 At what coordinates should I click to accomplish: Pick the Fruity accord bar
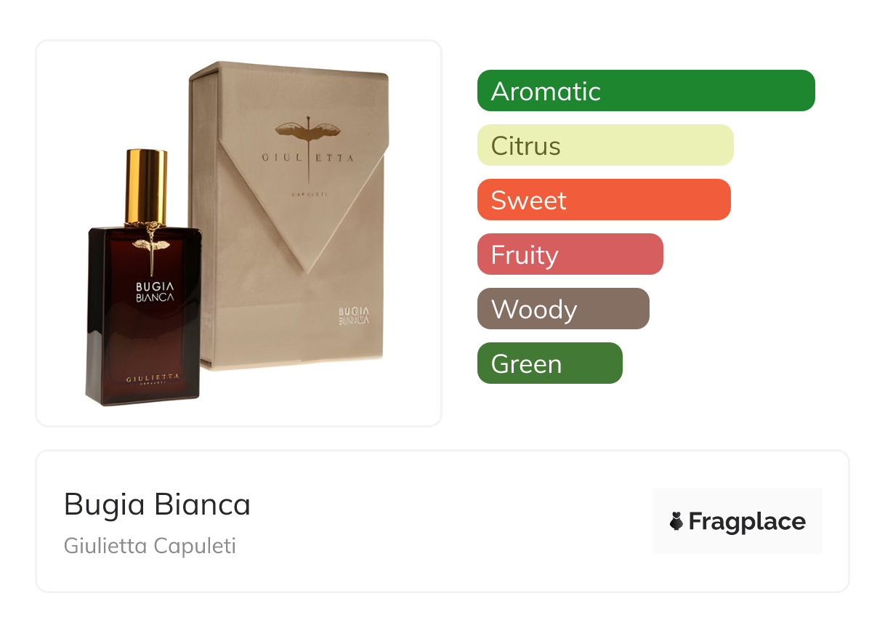point(570,254)
